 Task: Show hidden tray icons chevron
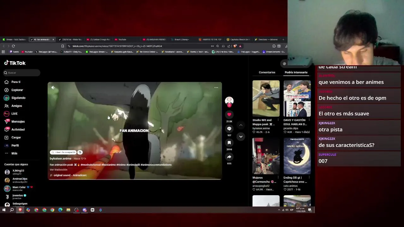(x=279, y=210)
